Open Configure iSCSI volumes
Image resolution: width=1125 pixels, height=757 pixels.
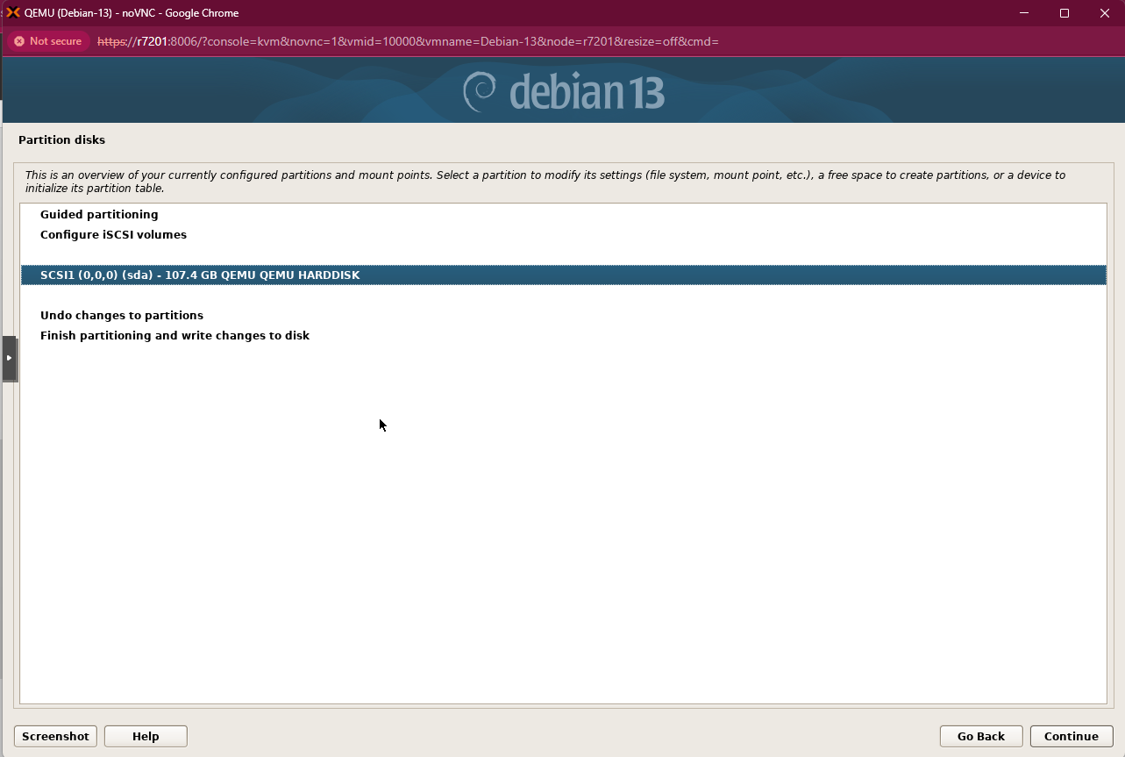pyautogui.click(x=113, y=234)
